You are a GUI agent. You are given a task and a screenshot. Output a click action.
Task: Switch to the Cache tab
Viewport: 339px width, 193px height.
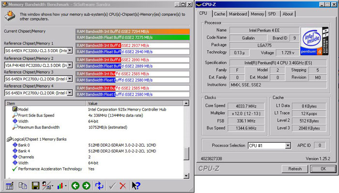point(219,14)
